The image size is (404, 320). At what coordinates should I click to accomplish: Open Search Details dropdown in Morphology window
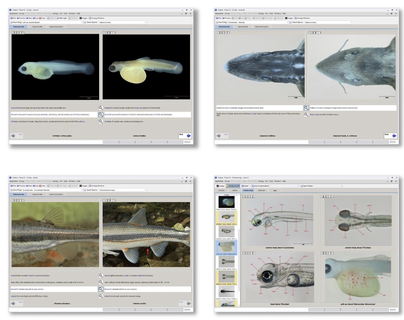coord(342,186)
